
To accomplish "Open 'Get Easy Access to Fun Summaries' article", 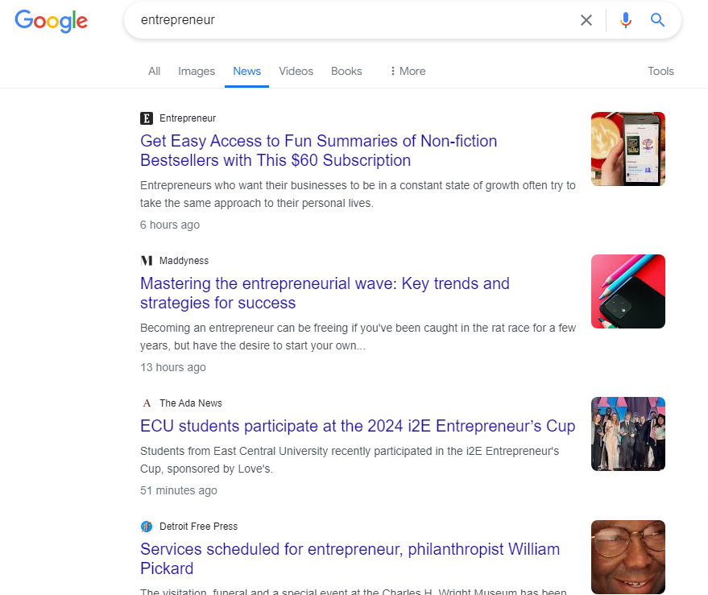I will pos(318,151).
